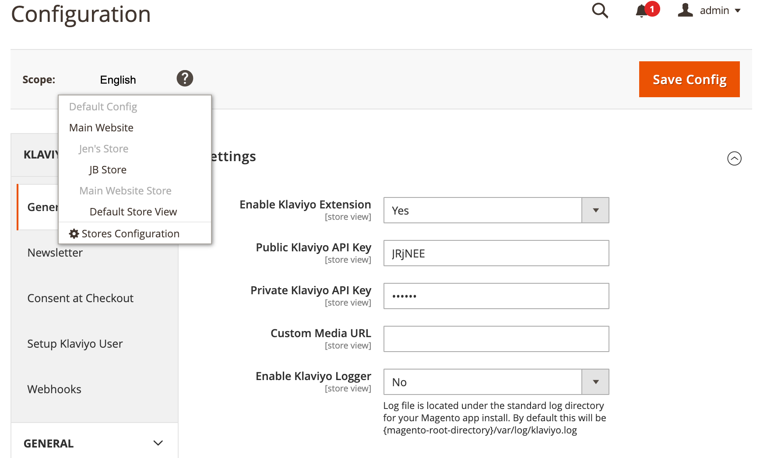Open Setup Klaviyo User tab

pyautogui.click(x=75, y=344)
